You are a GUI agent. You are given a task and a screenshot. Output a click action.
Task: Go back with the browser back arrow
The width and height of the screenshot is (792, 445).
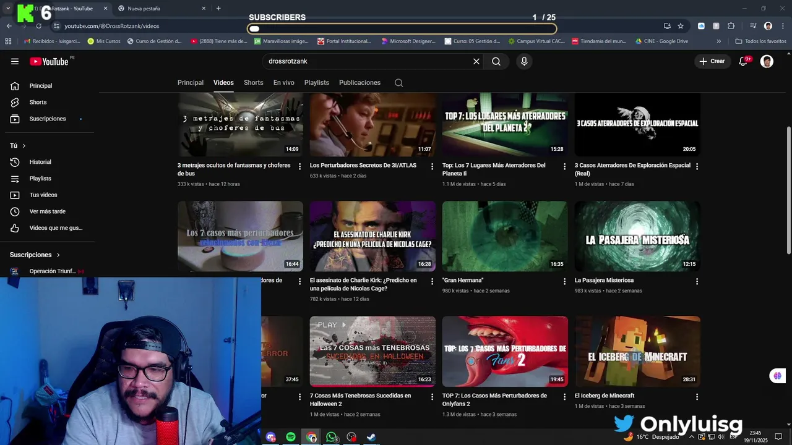tap(9, 26)
